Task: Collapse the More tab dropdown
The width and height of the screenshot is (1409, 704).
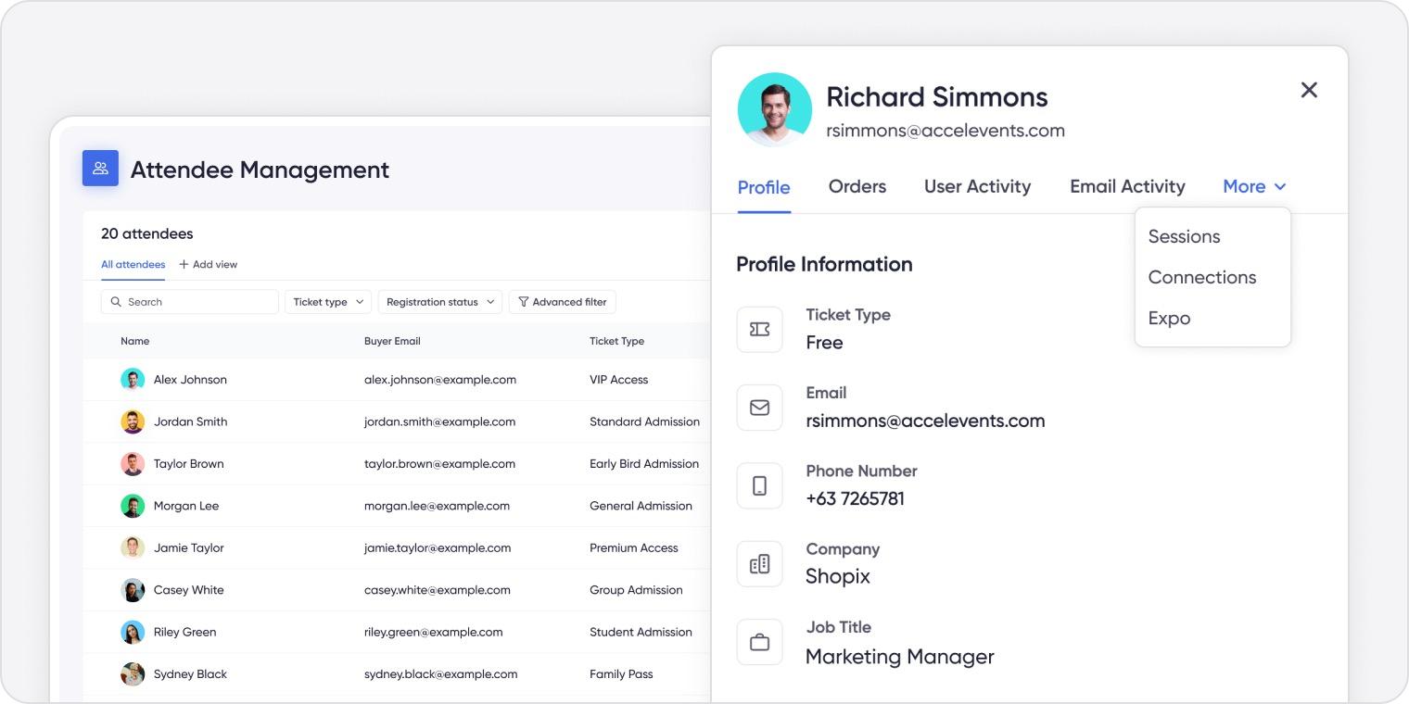Action: [1254, 187]
